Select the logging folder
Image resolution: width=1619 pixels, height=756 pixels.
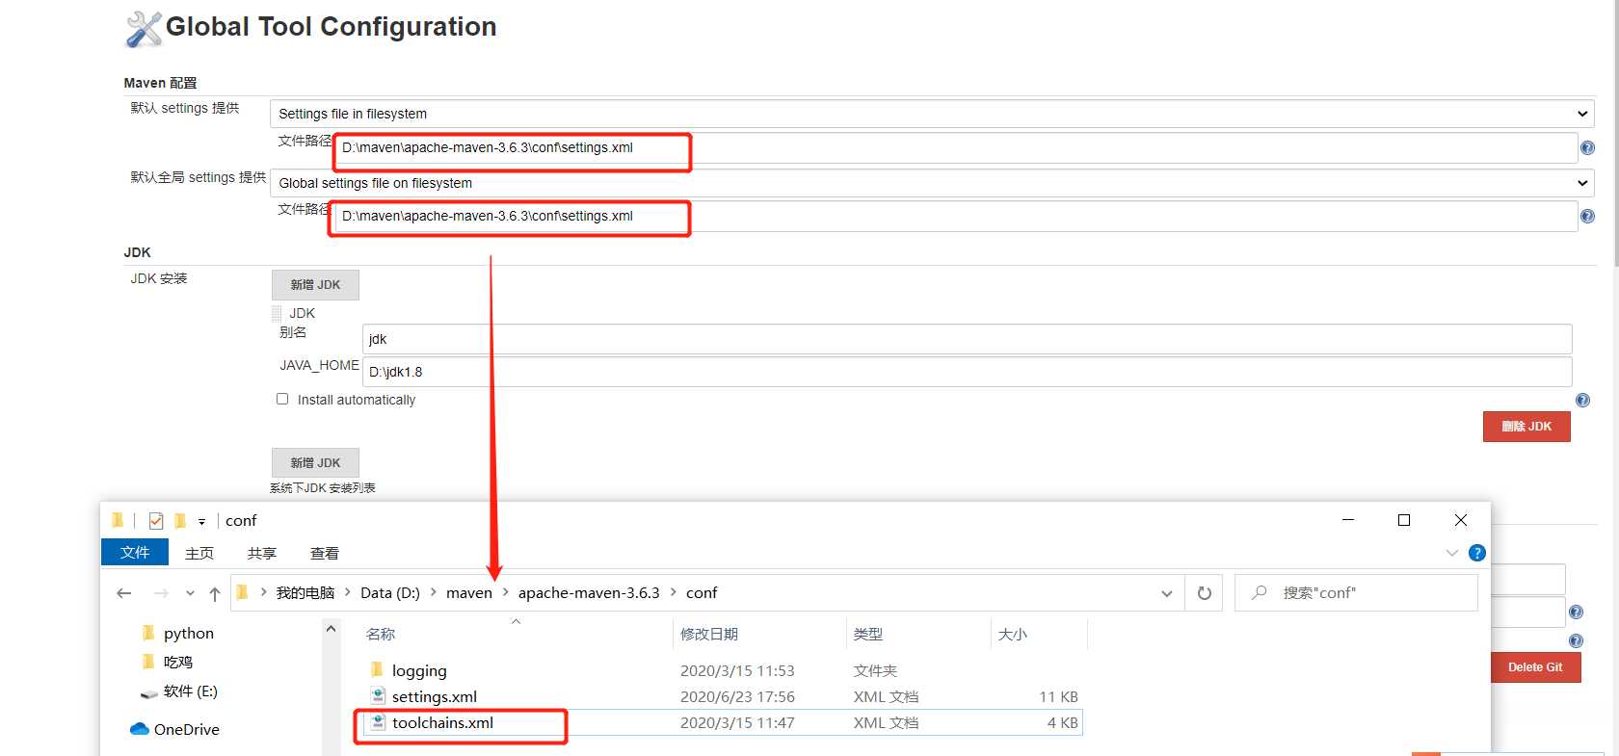(x=419, y=671)
